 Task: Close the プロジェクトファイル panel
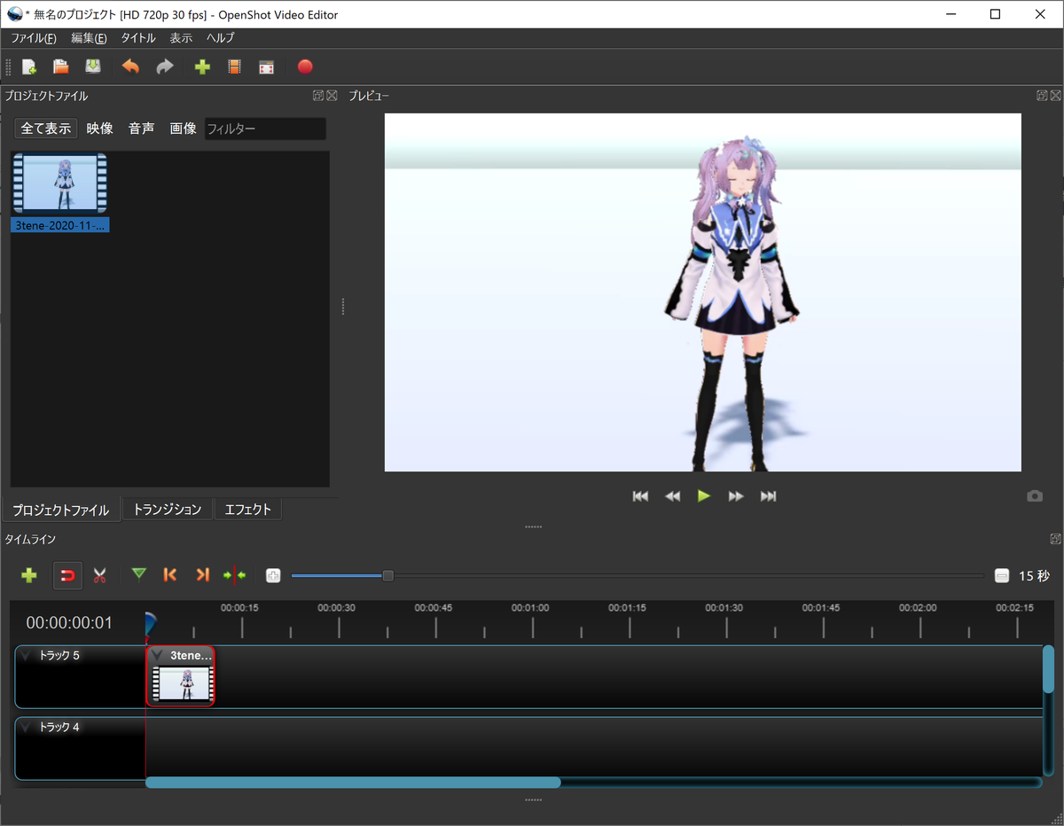[332, 96]
